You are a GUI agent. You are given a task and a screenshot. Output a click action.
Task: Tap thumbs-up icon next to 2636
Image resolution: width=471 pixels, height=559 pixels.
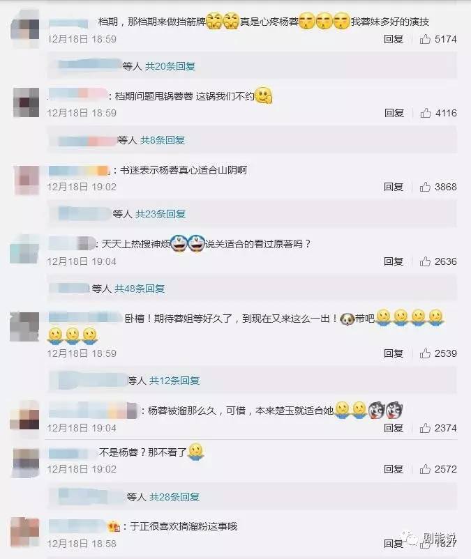[x=425, y=261]
